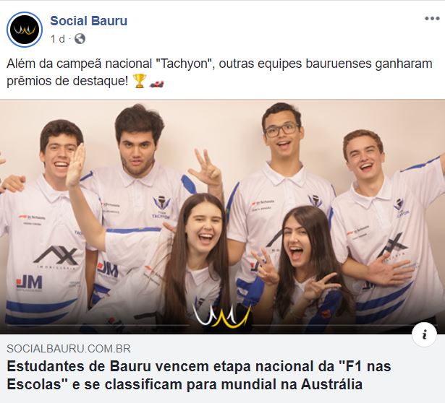Open the post's "1 d" timestamp link

58,39
